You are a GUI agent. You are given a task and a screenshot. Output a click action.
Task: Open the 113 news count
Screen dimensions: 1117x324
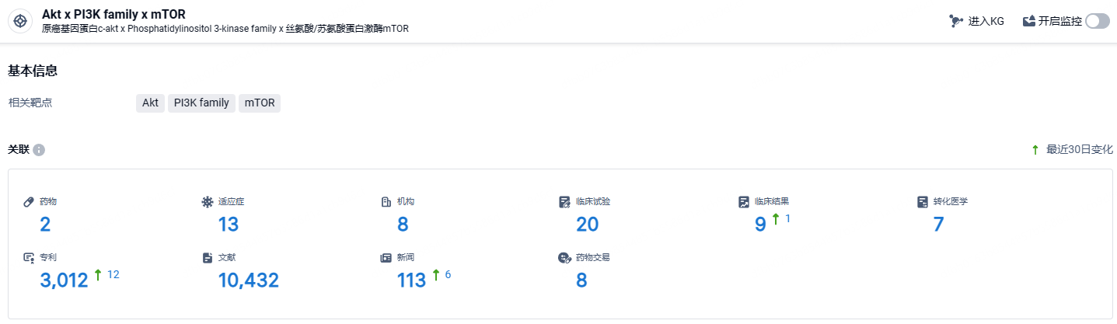[x=411, y=280]
